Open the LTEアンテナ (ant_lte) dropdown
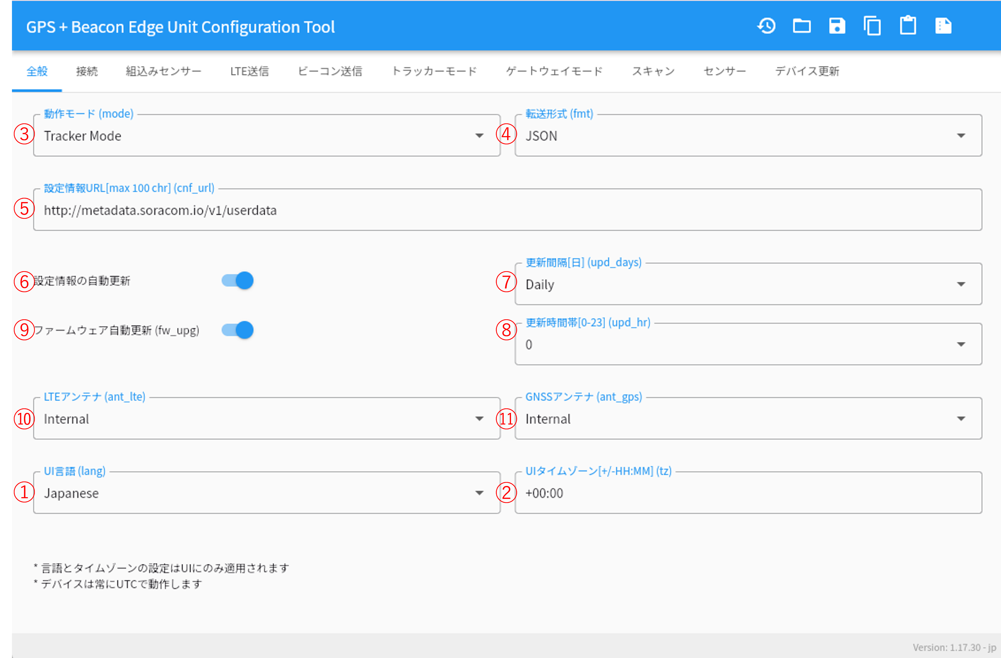The image size is (1001, 658). coord(267,418)
